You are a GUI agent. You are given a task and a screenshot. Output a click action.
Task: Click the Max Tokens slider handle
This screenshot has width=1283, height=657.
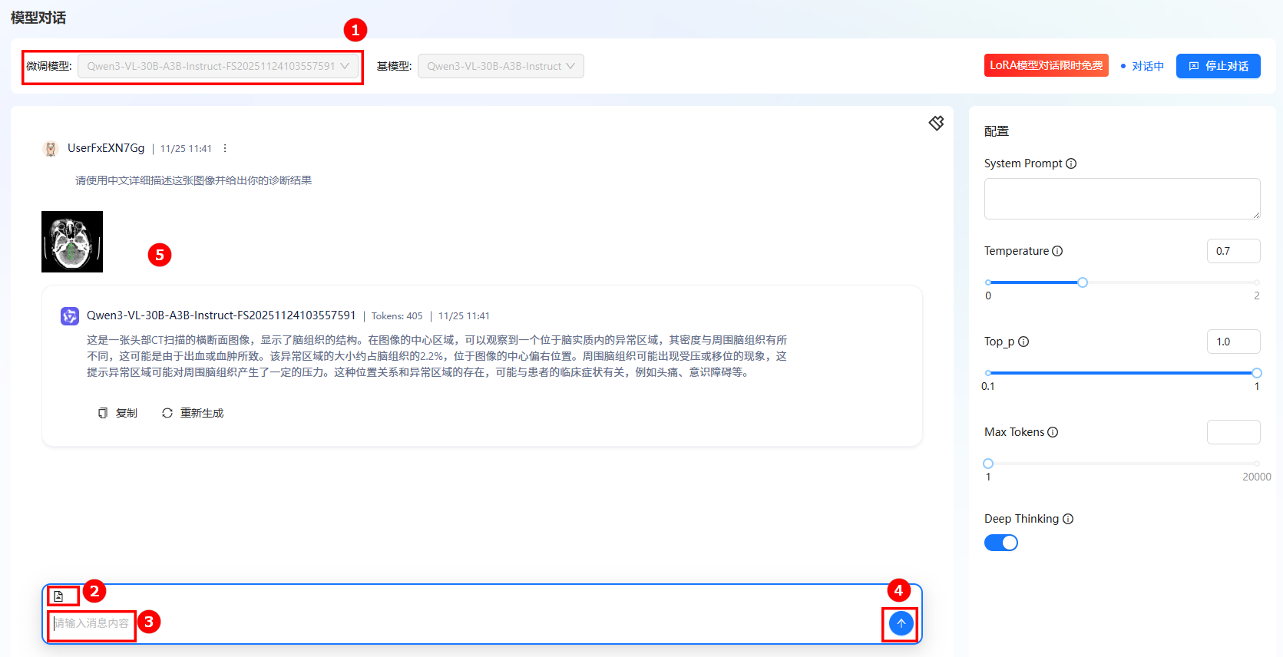click(988, 464)
